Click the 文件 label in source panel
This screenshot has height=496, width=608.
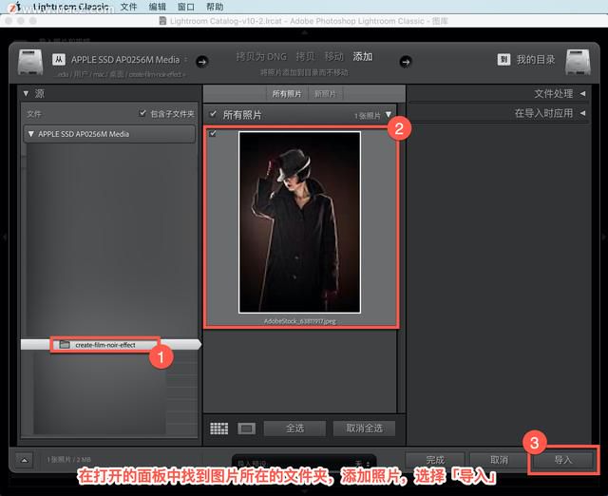34,114
